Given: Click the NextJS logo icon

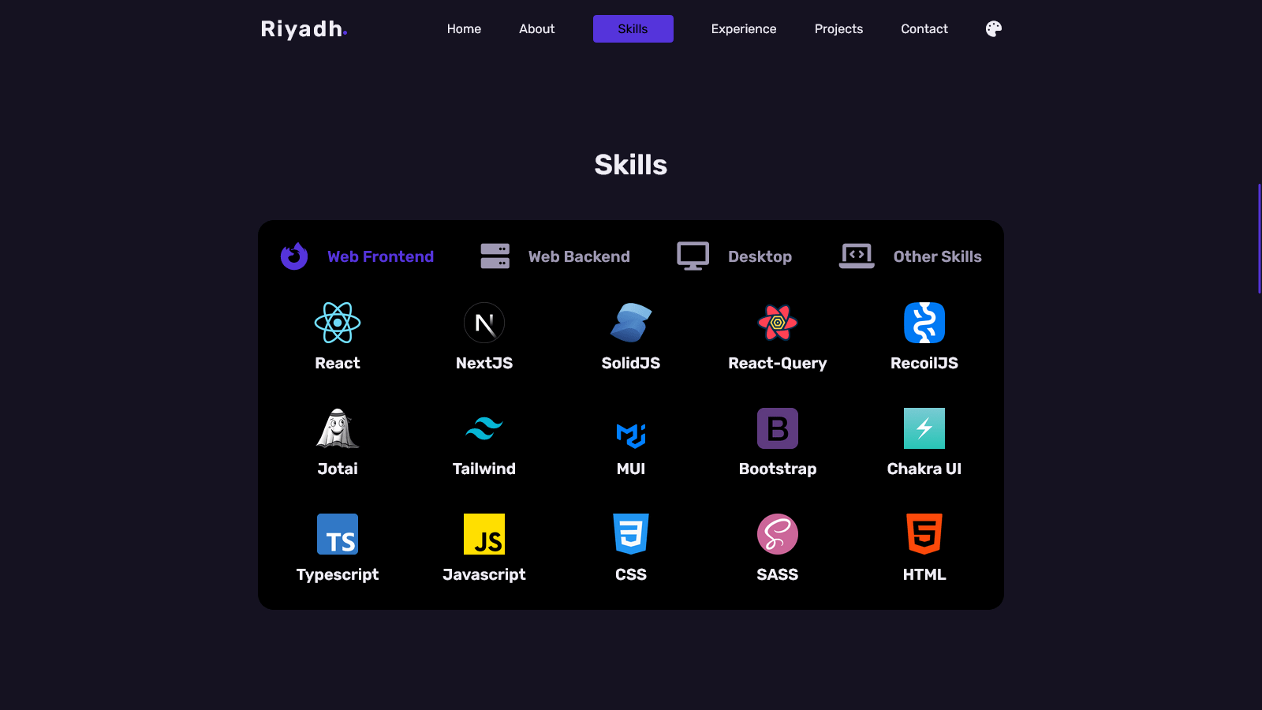Looking at the screenshot, I should coord(484,322).
